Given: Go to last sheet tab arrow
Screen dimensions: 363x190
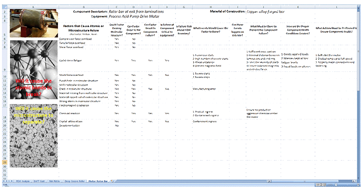Looking at the screenshot, I should (x=12, y=181).
